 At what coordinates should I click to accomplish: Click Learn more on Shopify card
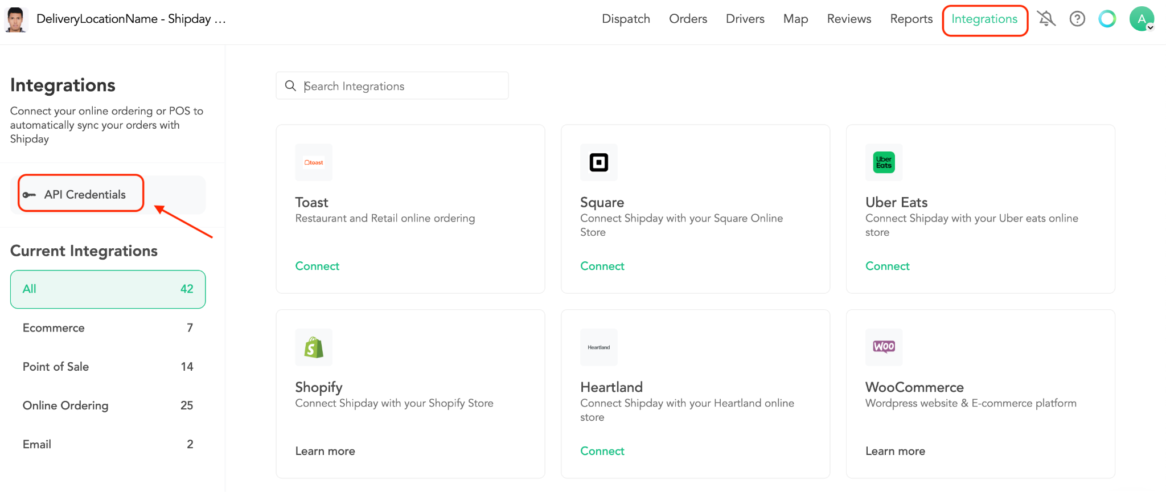325,451
